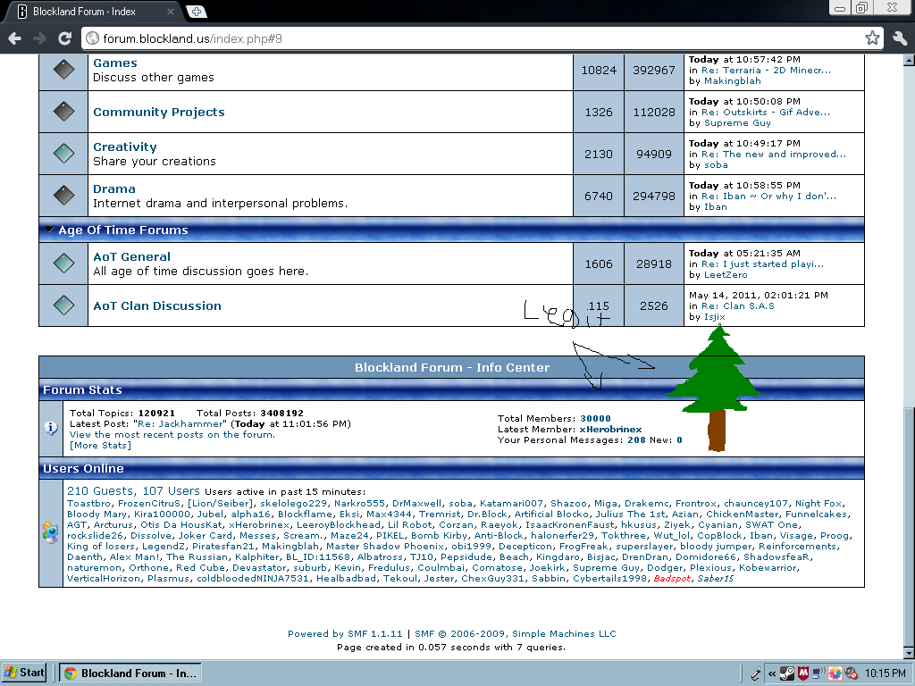Reload the page with refresh icon
Screen dimensions: 915x686
64,38
